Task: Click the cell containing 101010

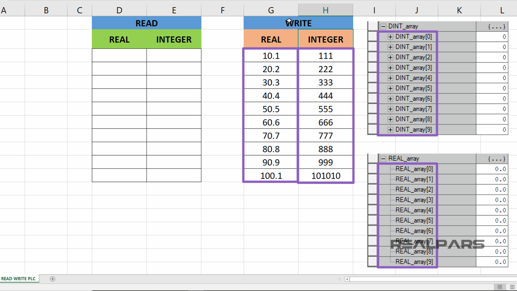Action: 326,176
